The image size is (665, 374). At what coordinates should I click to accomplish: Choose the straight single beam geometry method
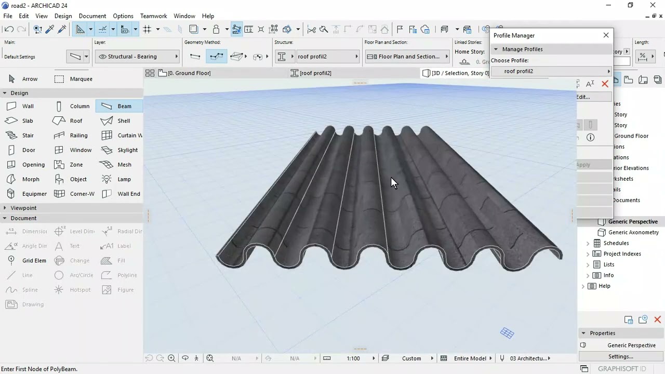coord(195,56)
